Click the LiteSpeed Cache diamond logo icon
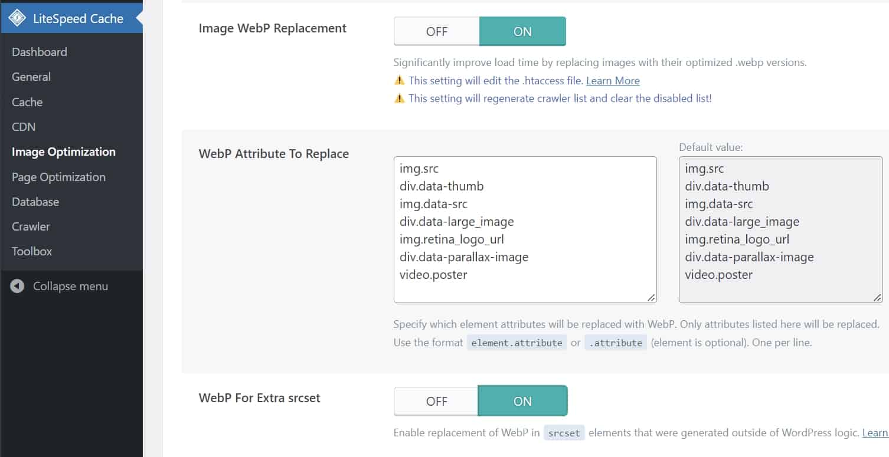 (x=17, y=18)
